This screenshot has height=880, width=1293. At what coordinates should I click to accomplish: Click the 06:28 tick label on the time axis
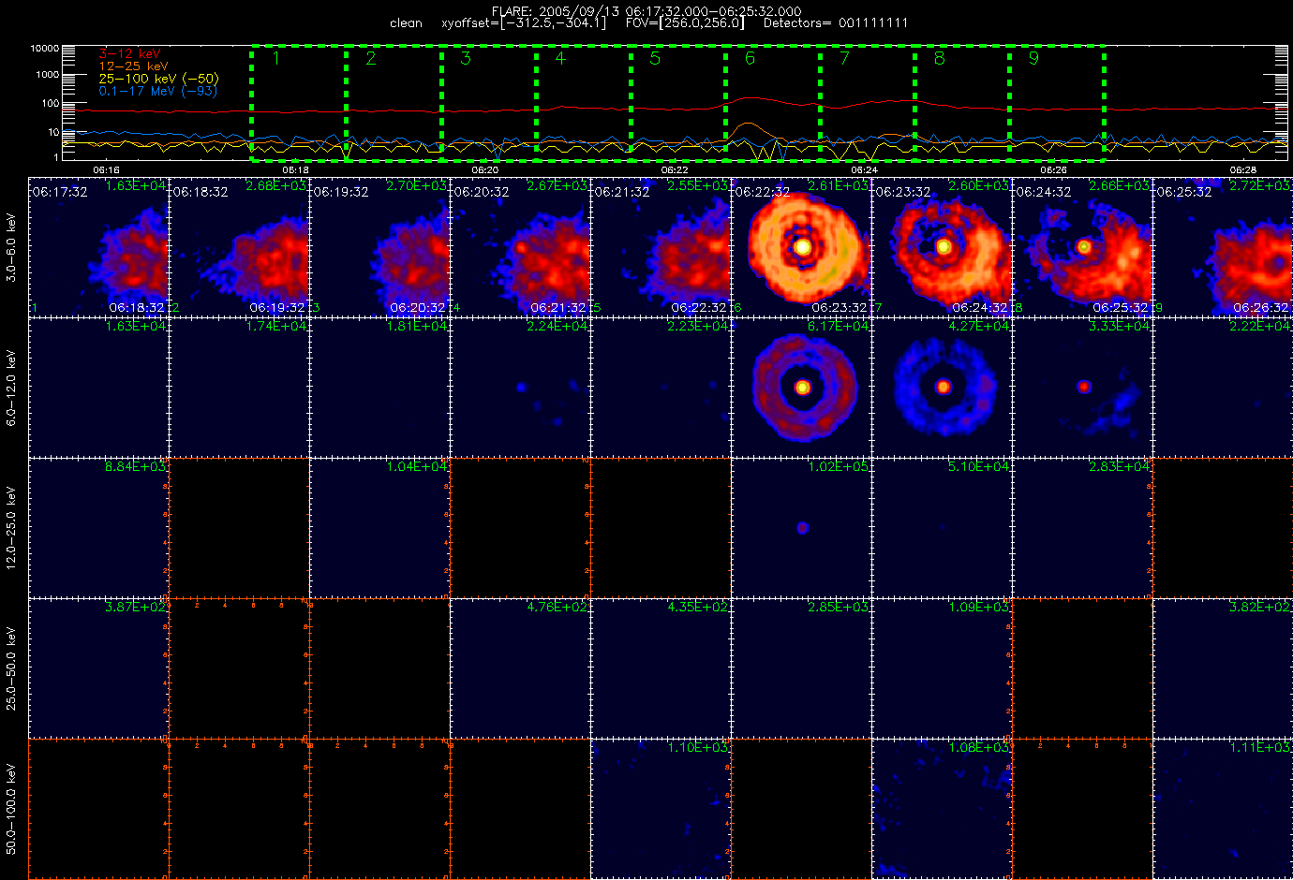pyautogui.click(x=1242, y=170)
